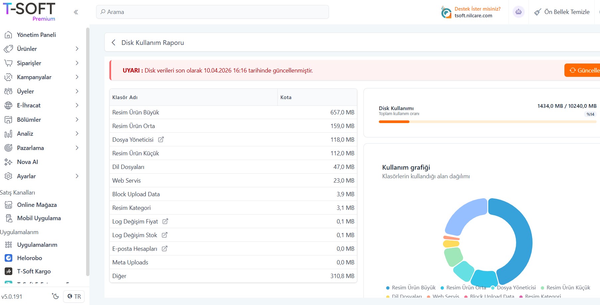This screenshot has height=305, width=600.
Task: Open the Log Değişim Fiyat link icon
Action: tap(165, 222)
